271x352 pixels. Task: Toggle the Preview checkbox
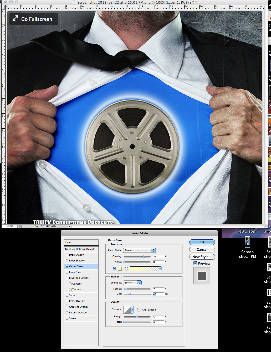[x=195, y=263]
